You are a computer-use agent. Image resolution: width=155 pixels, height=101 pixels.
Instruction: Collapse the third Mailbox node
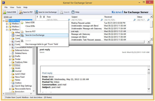7,30
